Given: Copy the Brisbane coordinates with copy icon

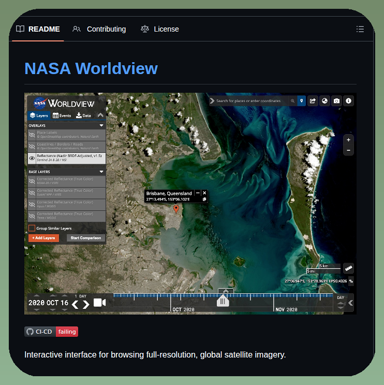Looking at the screenshot, I should pos(204,199).
